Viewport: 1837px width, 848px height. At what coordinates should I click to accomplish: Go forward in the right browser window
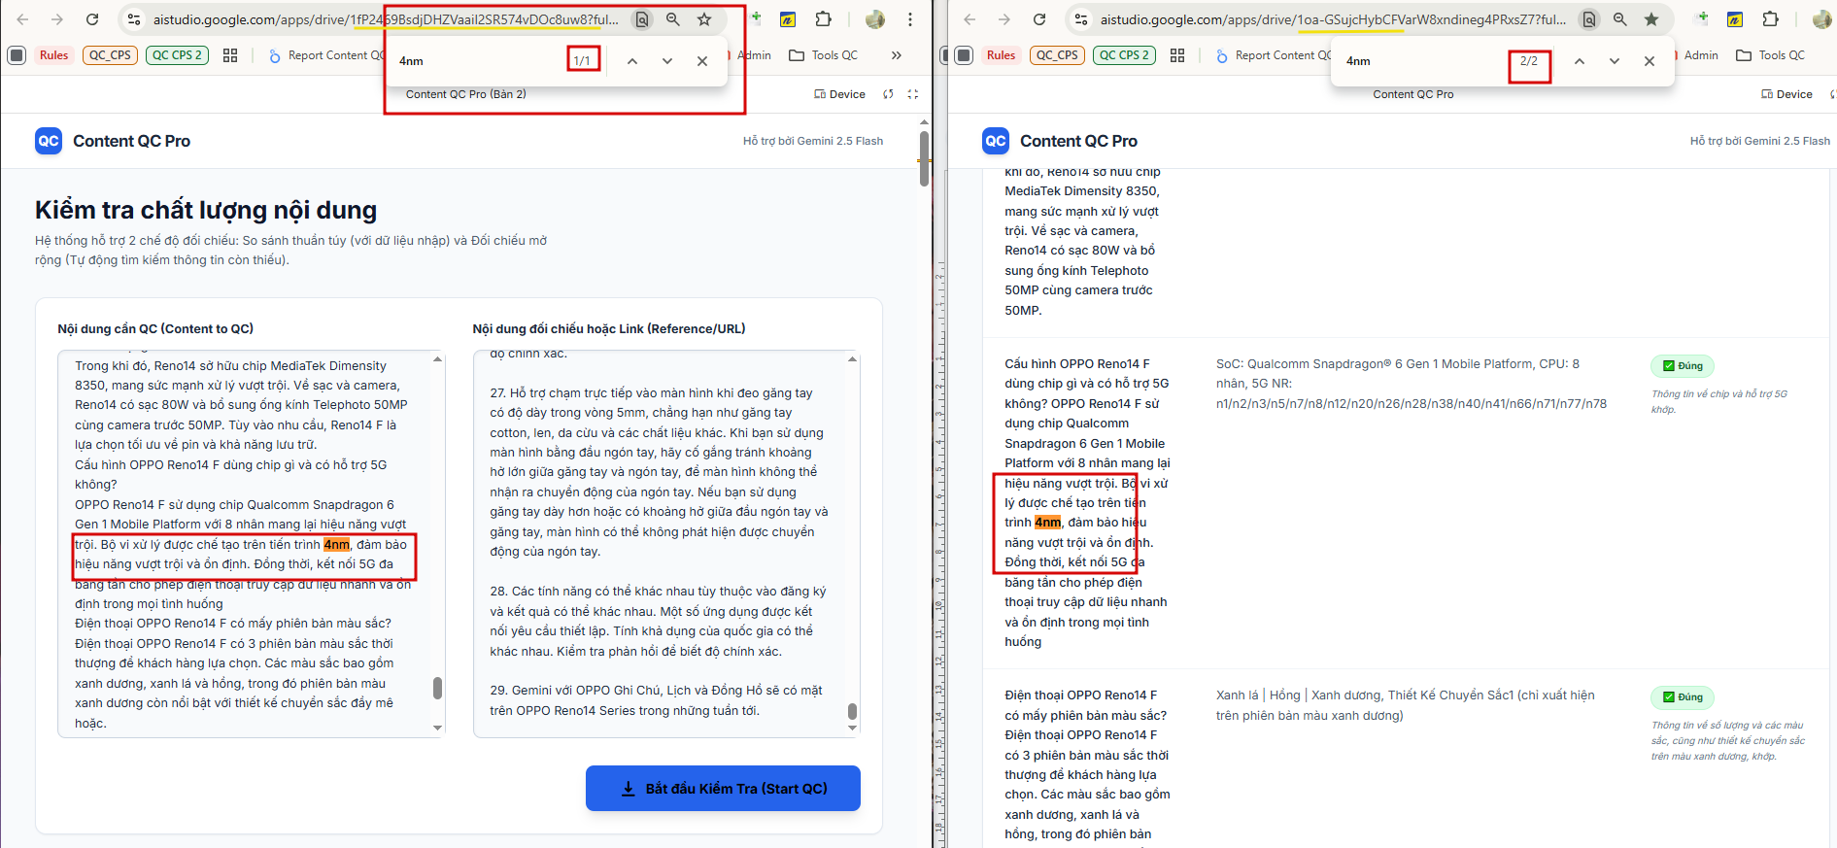tap(1004, 19)
